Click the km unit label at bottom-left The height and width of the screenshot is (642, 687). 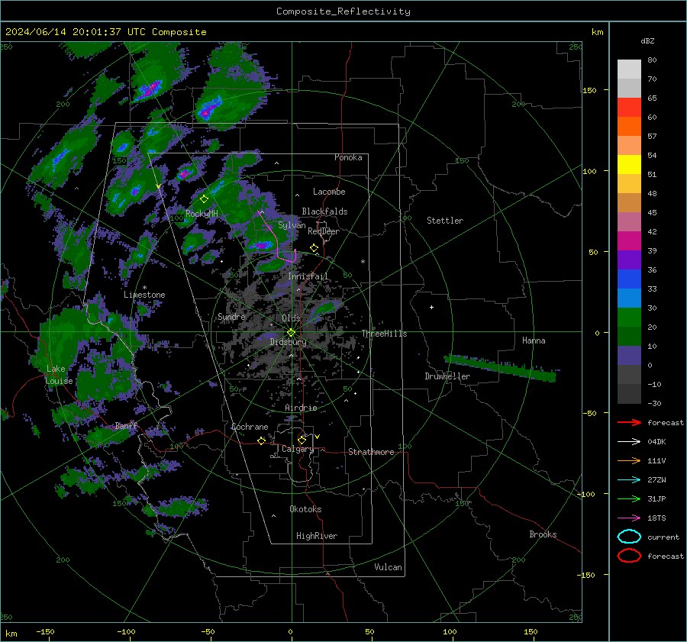tap(11, 634)
